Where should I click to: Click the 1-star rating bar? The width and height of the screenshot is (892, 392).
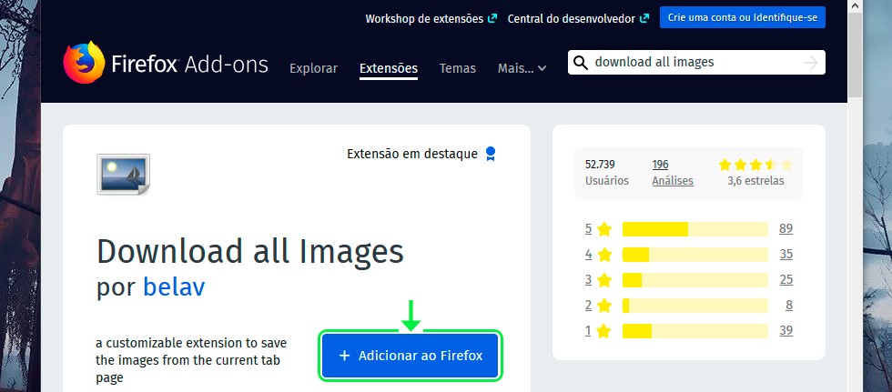[695, 331]
